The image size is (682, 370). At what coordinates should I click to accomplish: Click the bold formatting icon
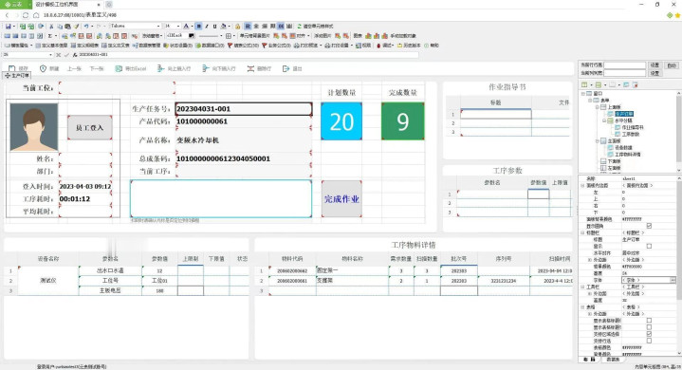199,26
